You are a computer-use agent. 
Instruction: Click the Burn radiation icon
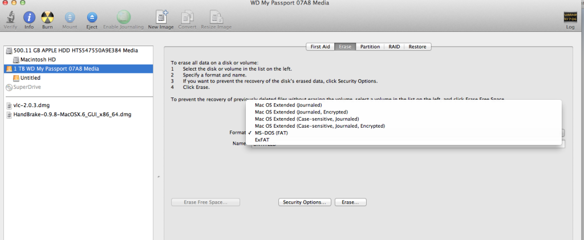pyautogui.click(x=47, y=17)
